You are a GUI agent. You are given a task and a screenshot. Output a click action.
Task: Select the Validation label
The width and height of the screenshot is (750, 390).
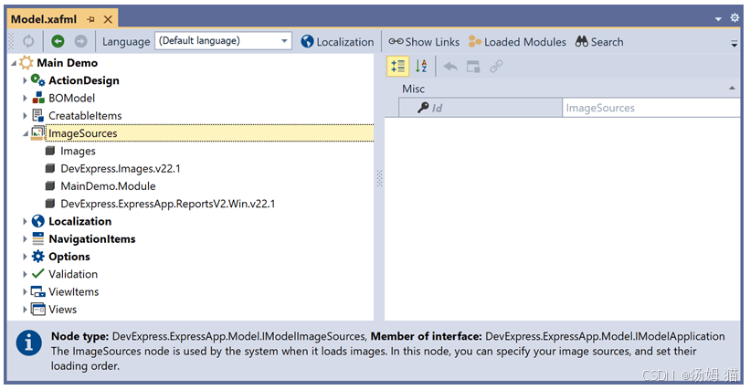(x=73, y=274)
